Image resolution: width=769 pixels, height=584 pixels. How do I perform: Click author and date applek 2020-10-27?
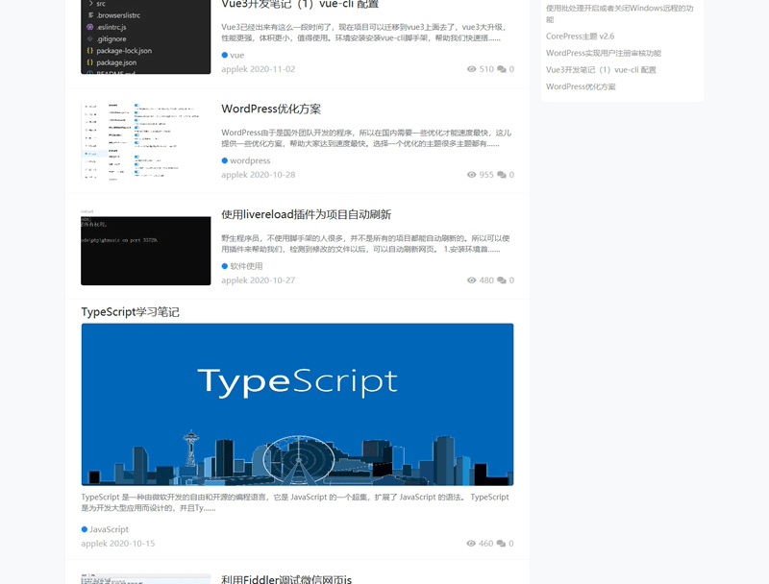point(258,280)
